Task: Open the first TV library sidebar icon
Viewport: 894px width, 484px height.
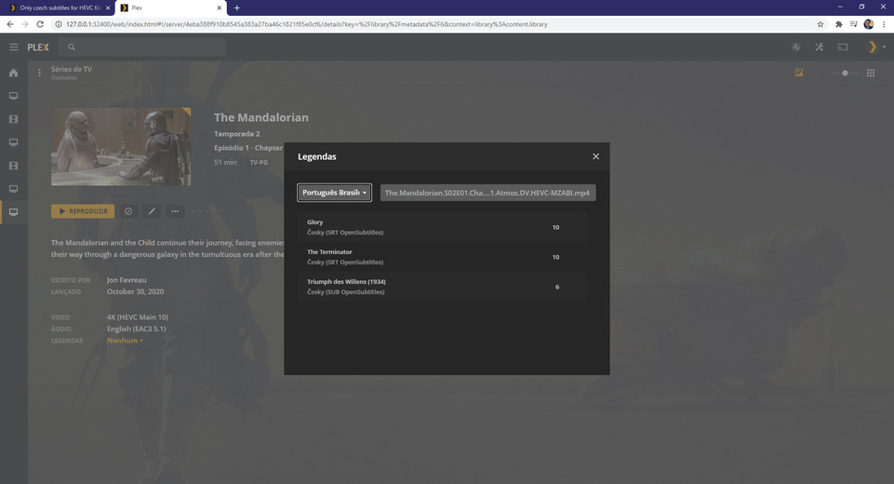Action: (14, 96)
